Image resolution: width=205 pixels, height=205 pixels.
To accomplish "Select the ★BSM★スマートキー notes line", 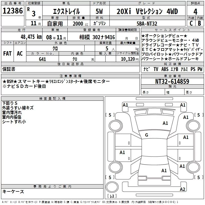I will (56, 81).
